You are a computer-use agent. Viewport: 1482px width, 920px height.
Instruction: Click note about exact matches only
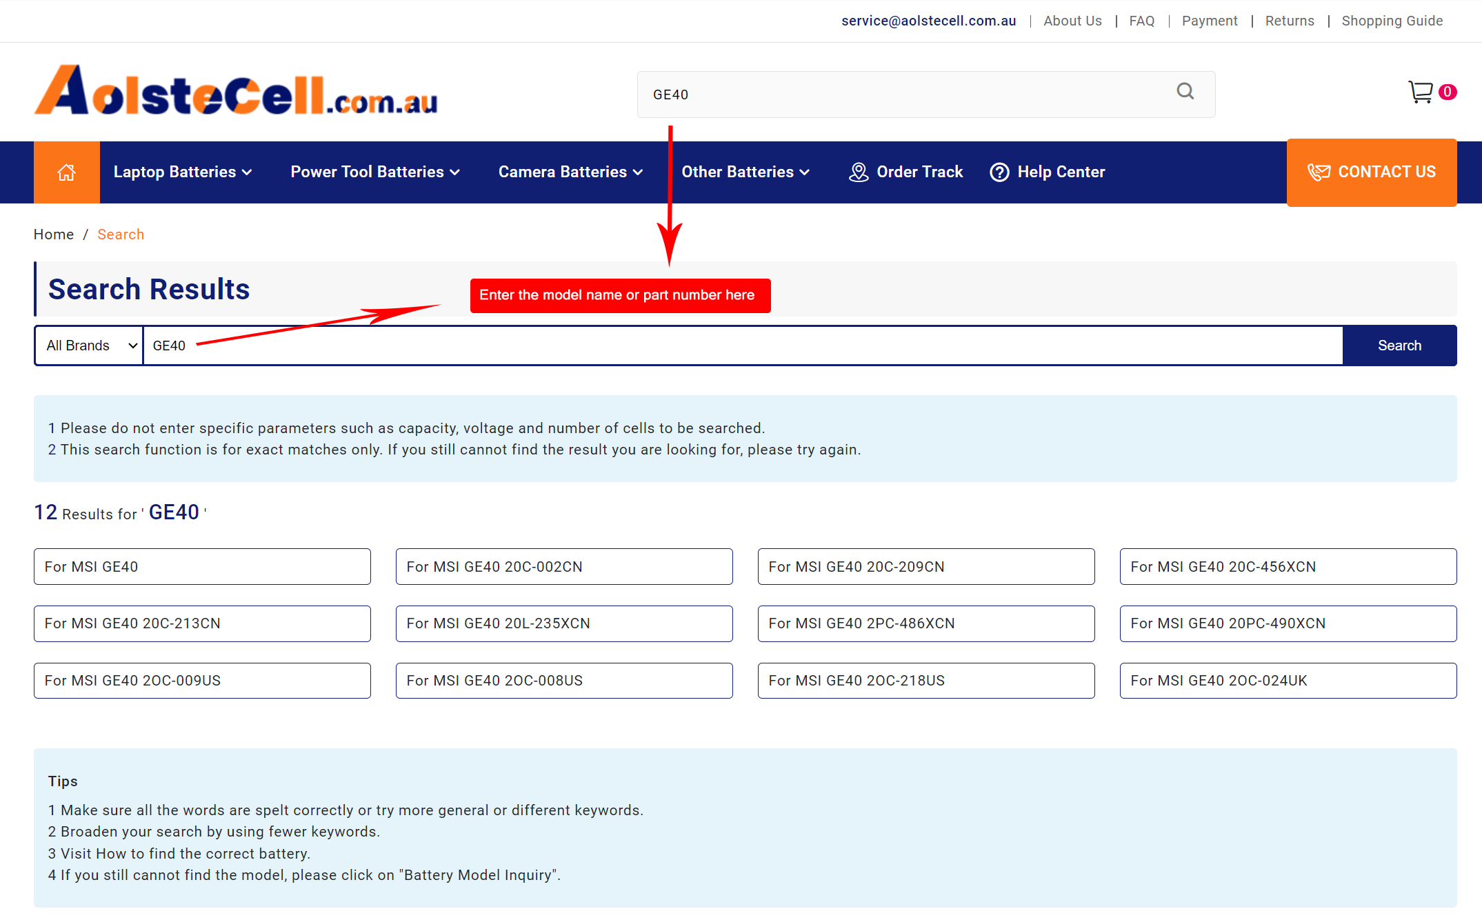[x=454, y=450]
